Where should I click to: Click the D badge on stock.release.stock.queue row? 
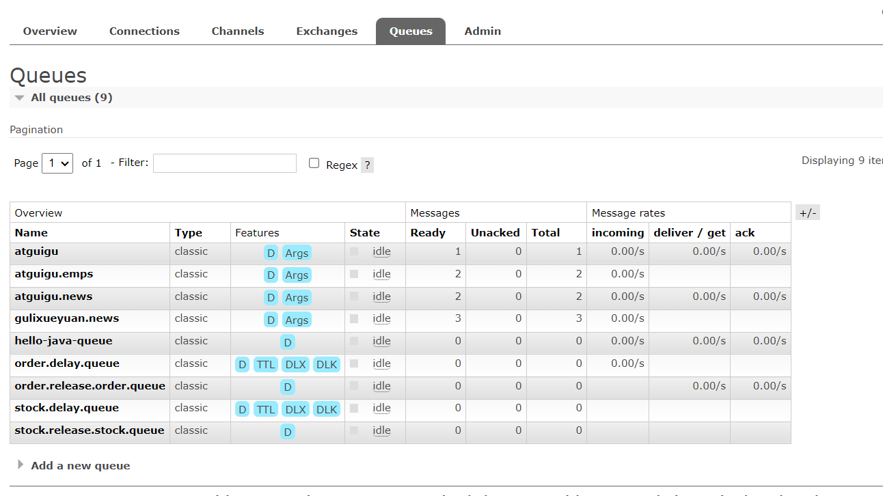[x=288, y=432]
